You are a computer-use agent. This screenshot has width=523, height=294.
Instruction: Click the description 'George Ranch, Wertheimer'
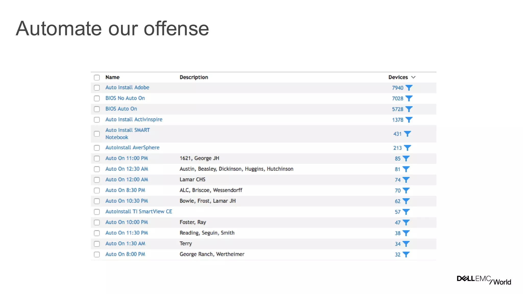pyautogui.click(x=212, y=254)
